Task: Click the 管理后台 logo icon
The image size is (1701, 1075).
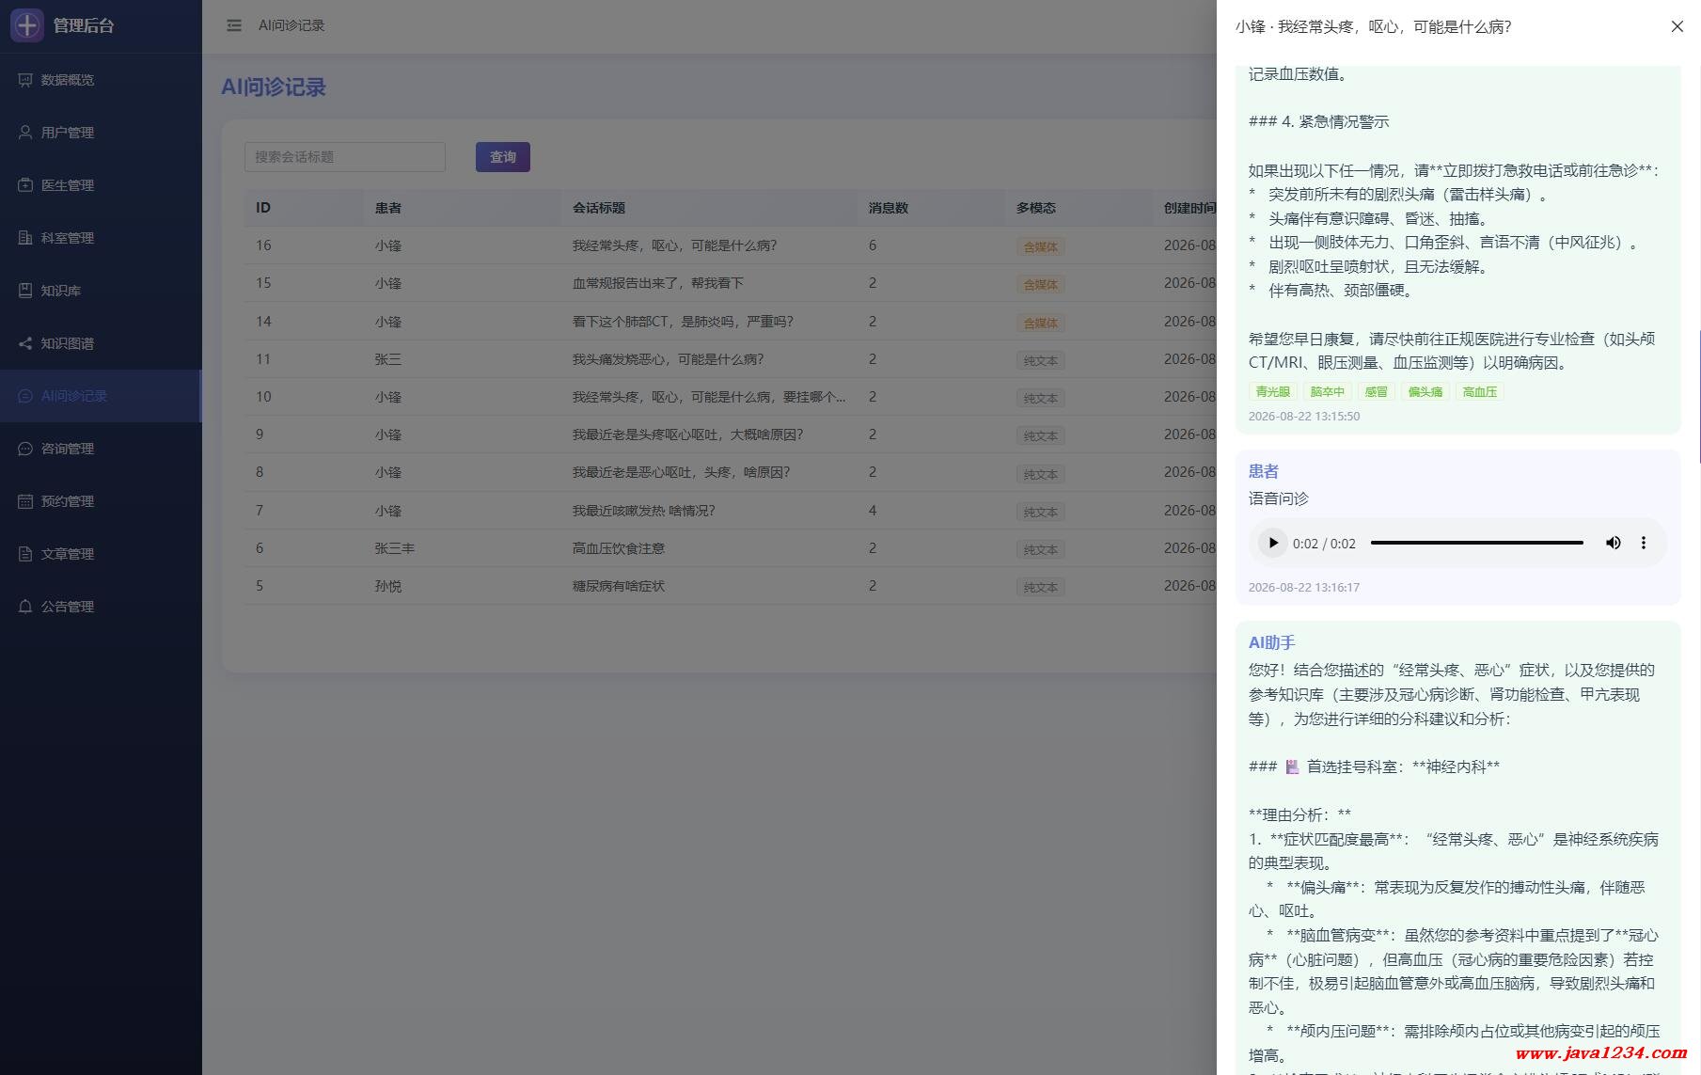Action: pyautogui.click(x=27, y=25)
